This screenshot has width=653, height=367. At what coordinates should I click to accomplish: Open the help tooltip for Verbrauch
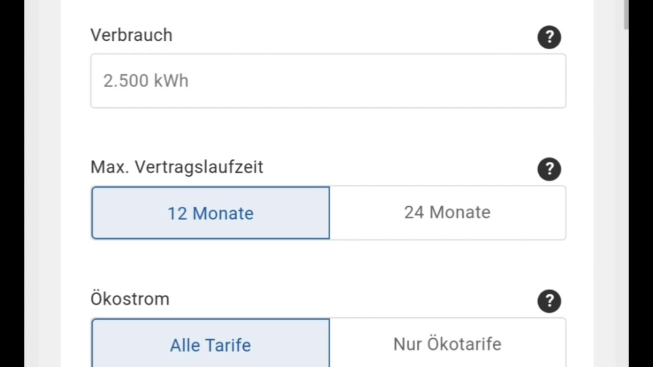pos(549,37)
